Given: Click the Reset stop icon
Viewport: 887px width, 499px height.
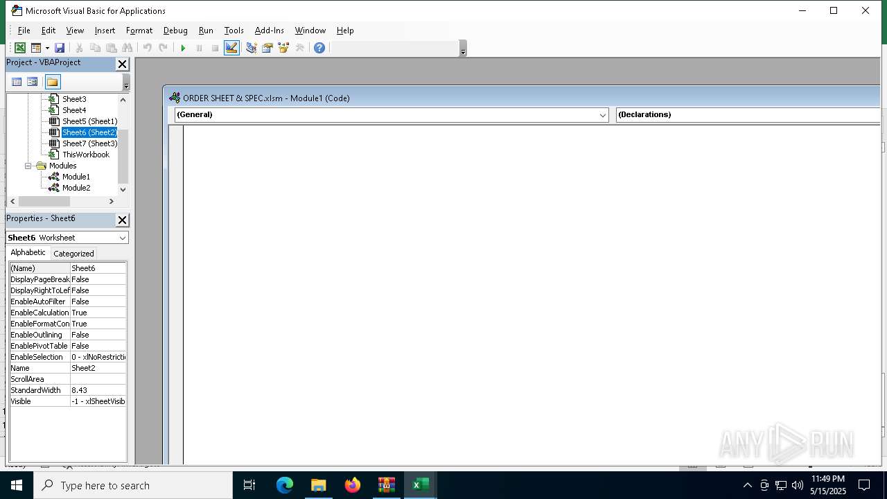Looking at the screenshot, I should (x=215, y=48).
